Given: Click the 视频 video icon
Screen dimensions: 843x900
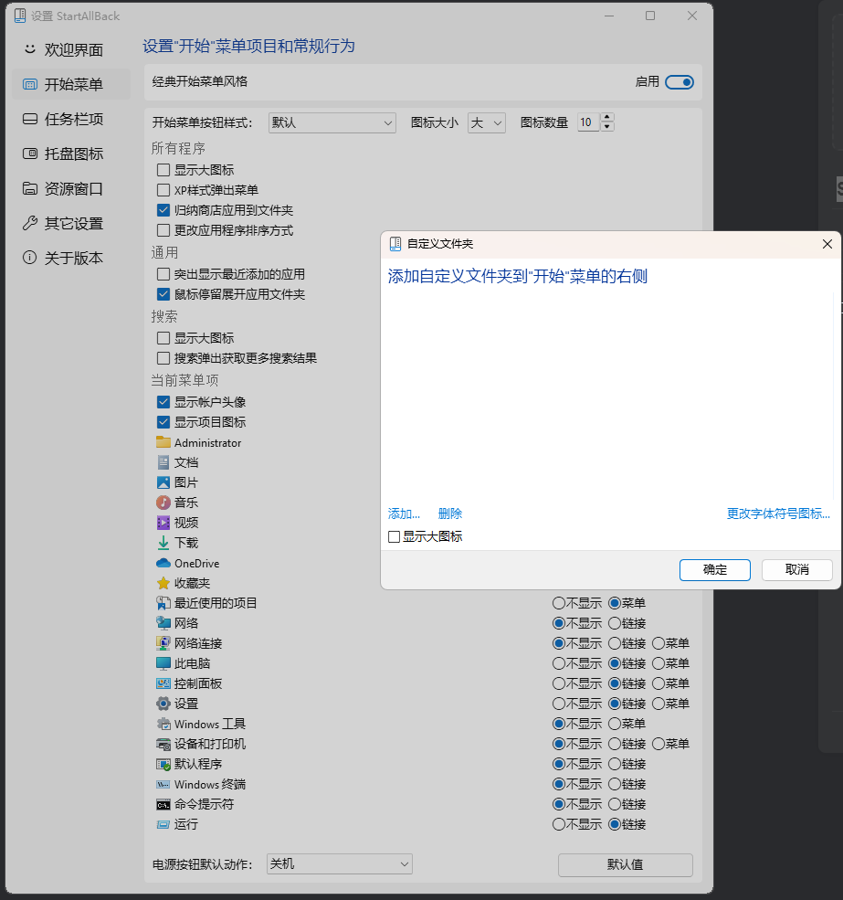Looking at the screenshot, I should [x=163, y=523].
